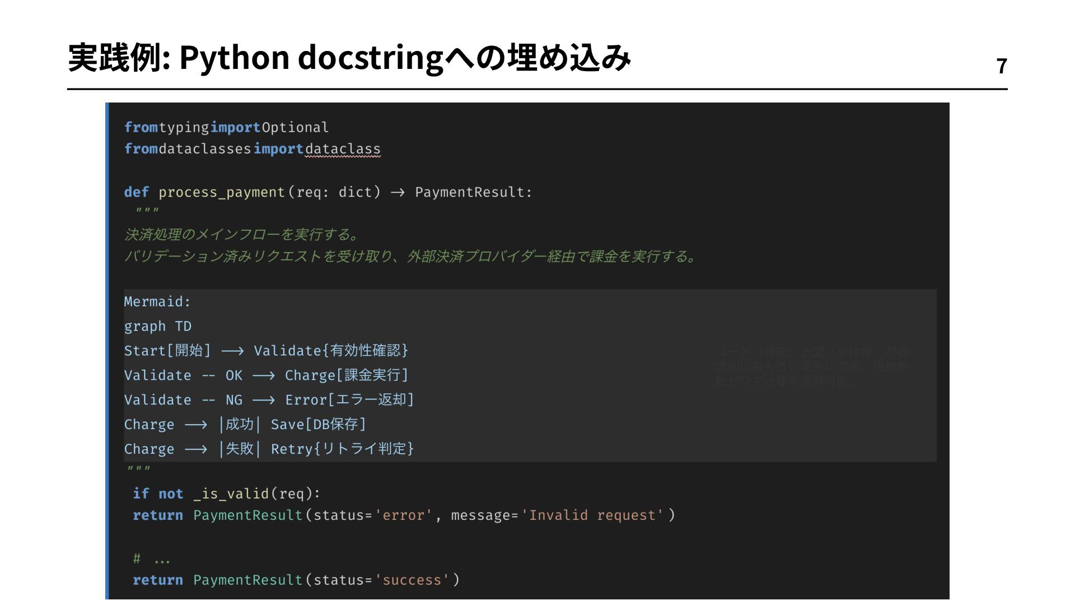Click the 'graph TD' line

[x=157, y=327]
